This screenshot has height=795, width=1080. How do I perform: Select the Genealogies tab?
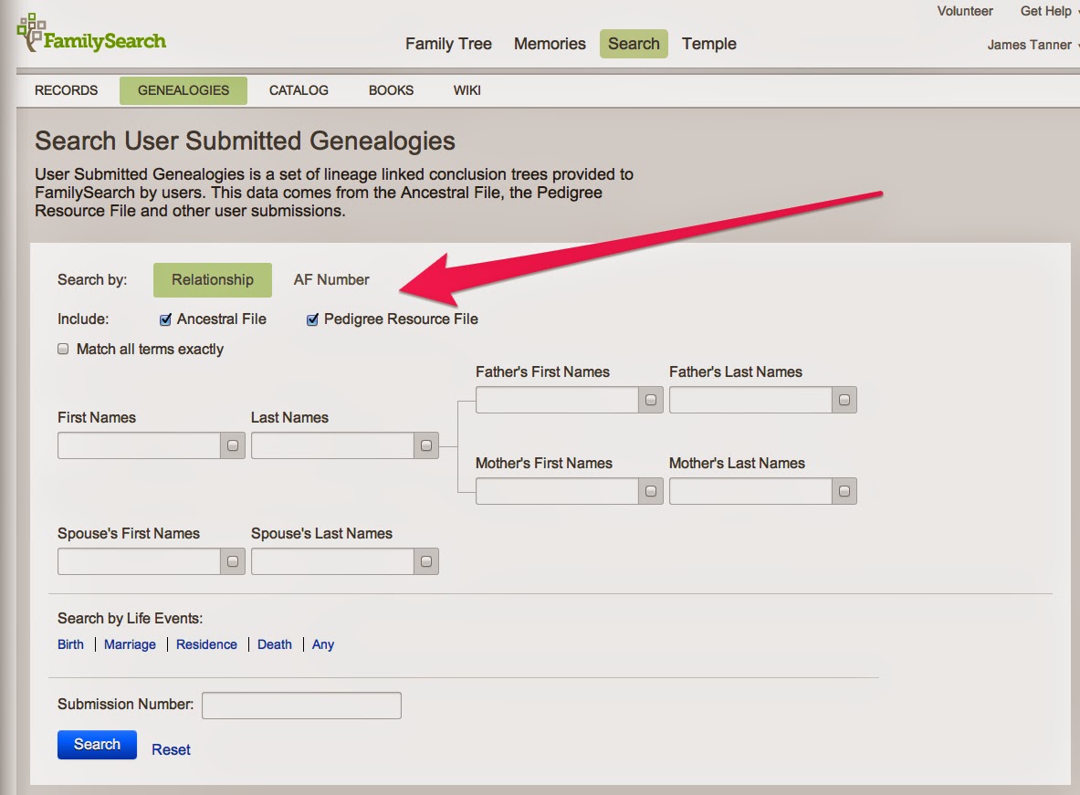pyautogui.click(x=183, y=90)
